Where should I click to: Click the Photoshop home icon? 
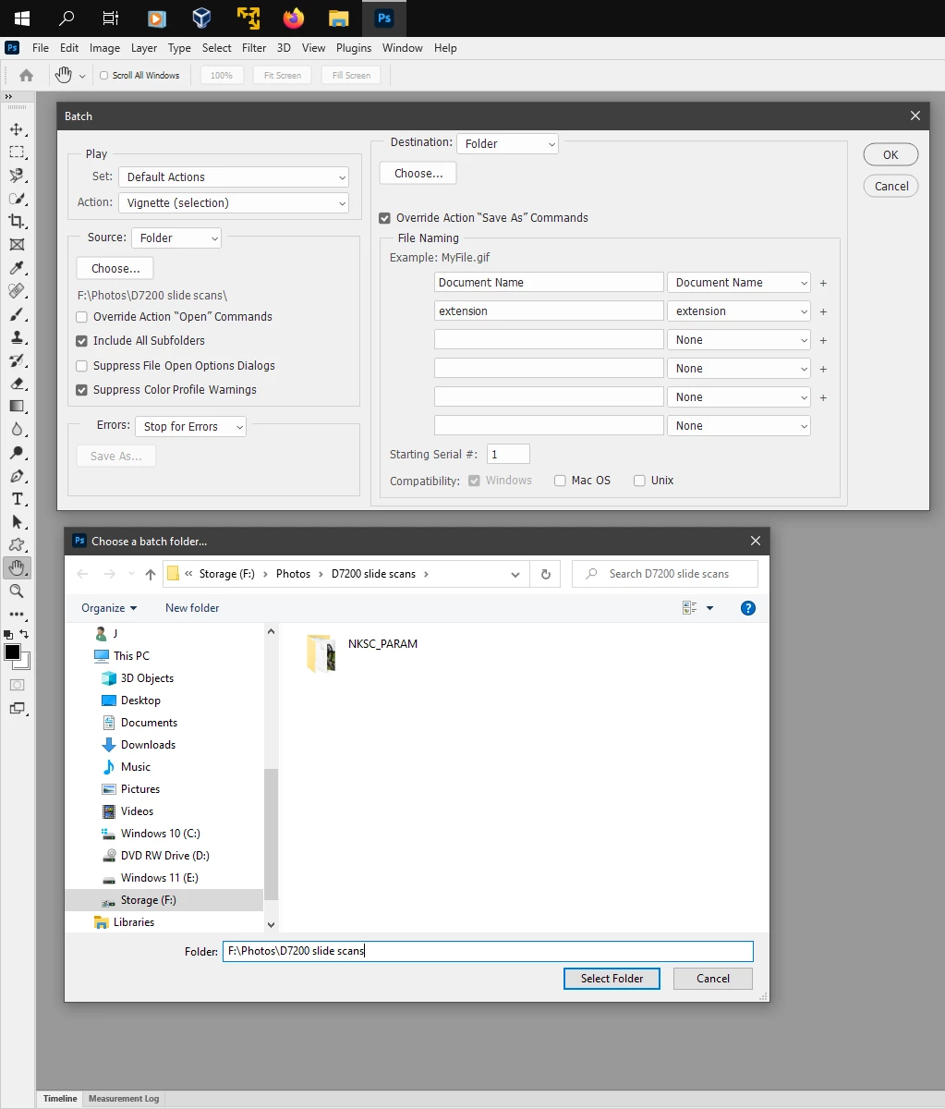tap(27, 76)
